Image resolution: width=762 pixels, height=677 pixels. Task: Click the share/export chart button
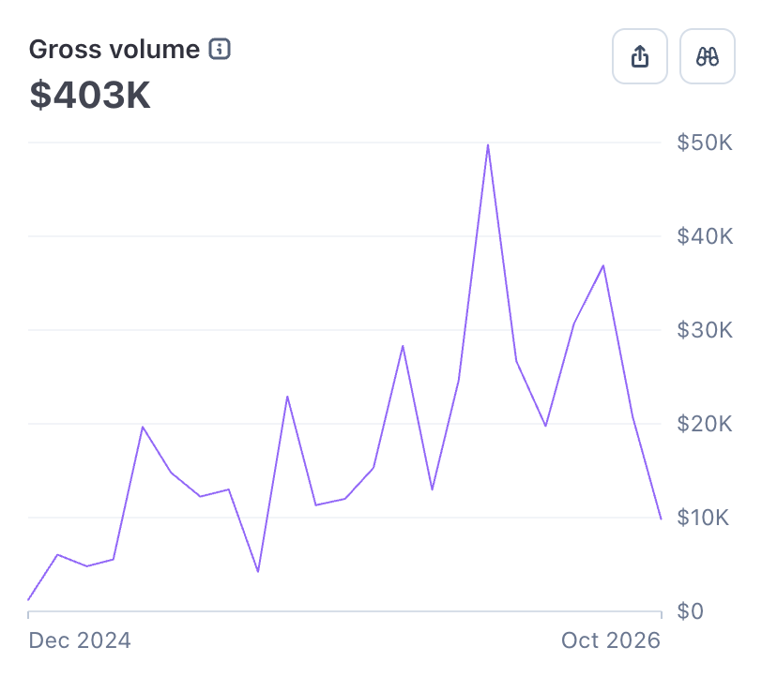(x=640, y=56)
